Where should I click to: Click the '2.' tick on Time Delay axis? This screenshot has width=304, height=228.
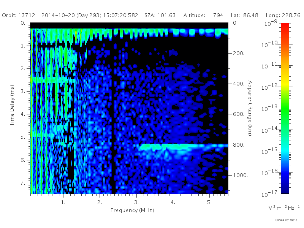23,69
